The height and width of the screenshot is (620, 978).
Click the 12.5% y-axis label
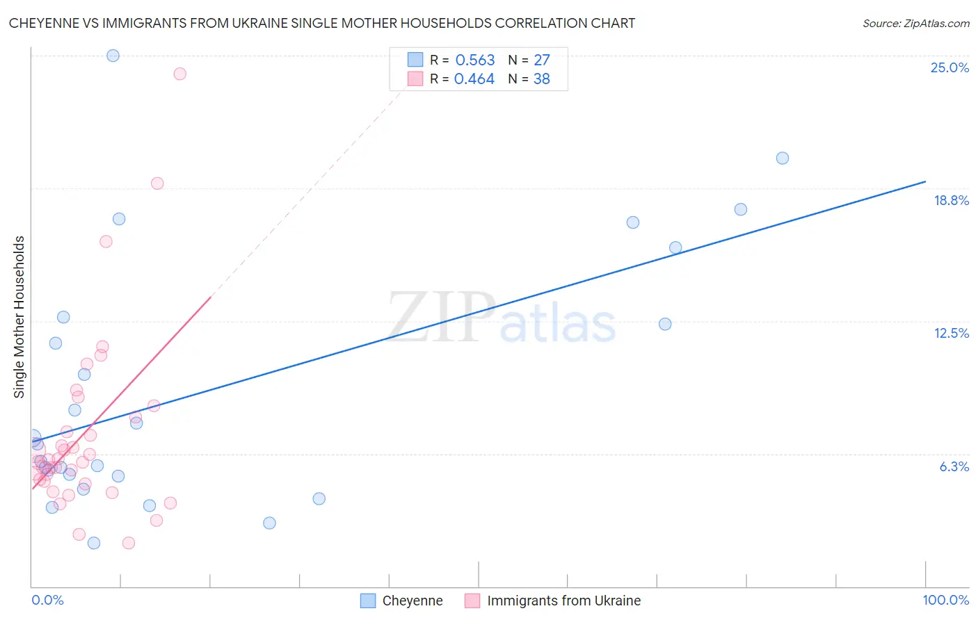pos(951,333)
